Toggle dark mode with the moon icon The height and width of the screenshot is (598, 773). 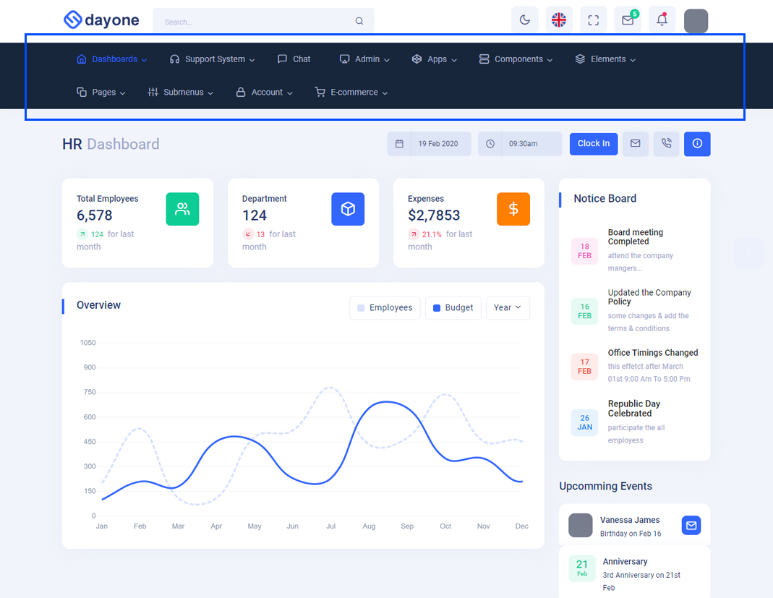click(x=525, y=20)
